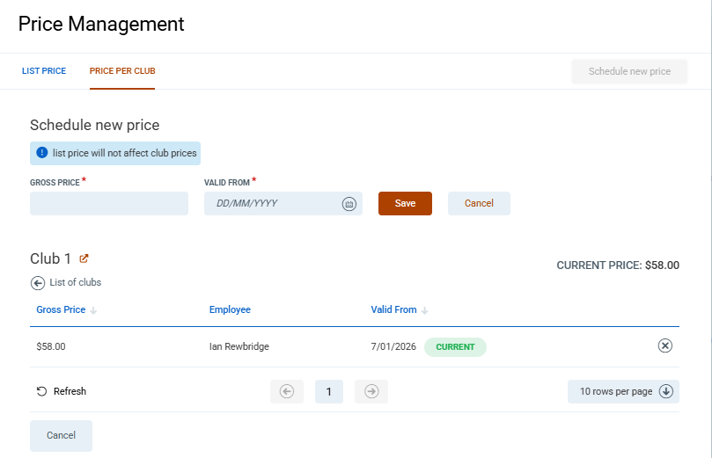712x458 pixels.
Task: Click the circular Refresh arrow icon
Action: tap(41, 391)
